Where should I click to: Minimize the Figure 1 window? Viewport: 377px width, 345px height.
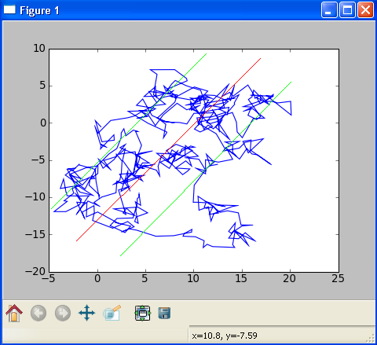click(329, 10)
